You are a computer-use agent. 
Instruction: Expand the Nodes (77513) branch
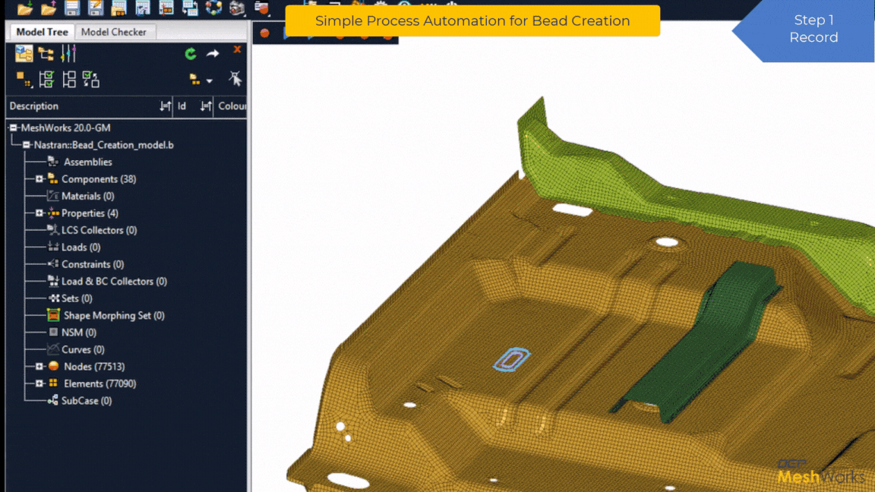click(x=39, y=367)
